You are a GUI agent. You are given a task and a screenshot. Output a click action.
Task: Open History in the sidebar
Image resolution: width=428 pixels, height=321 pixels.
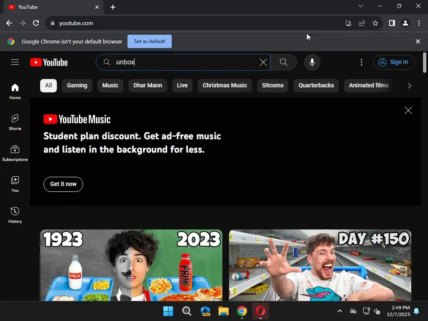pos(15,215)
